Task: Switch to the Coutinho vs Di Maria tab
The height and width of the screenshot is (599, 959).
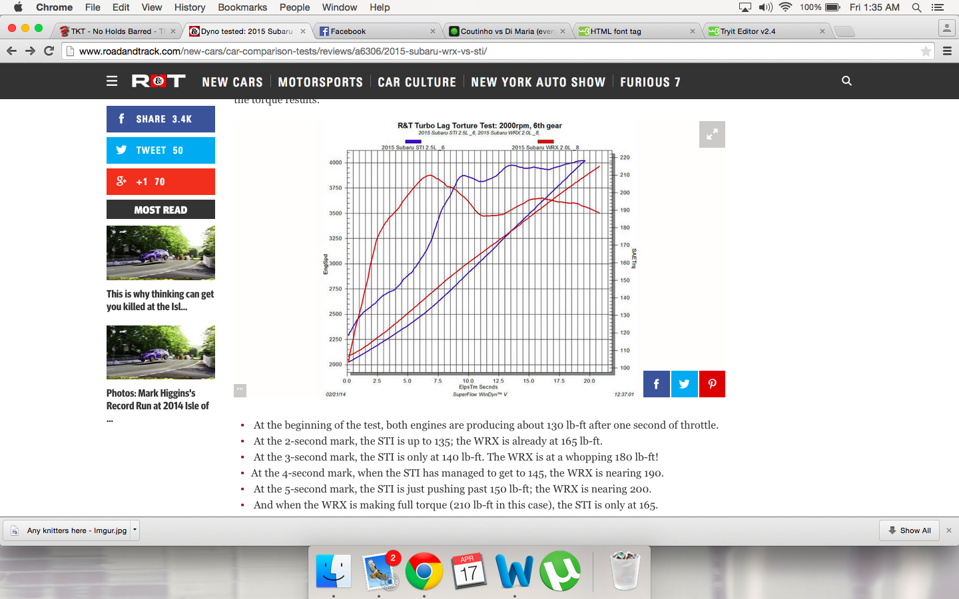Action: 506,31
